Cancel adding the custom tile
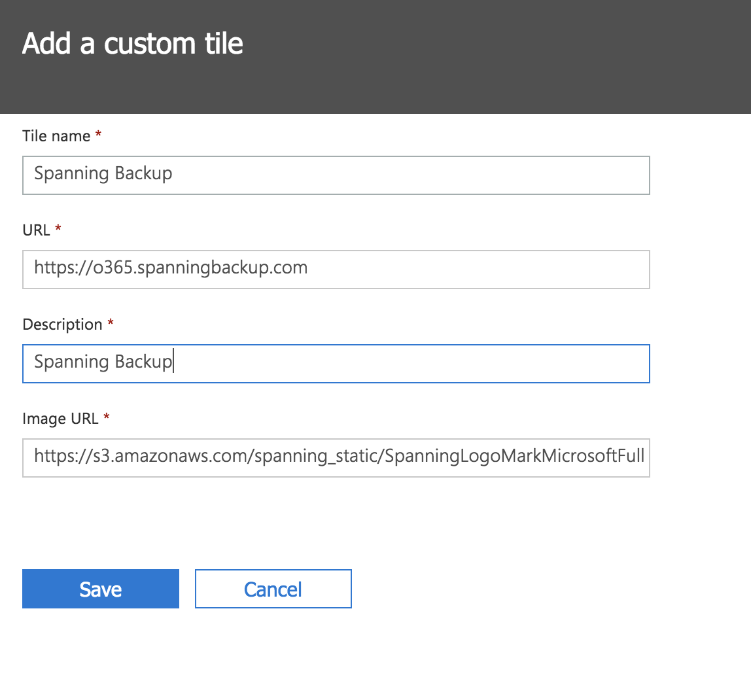The height and width of the screenshot is (683, 751). click(273, 589)
